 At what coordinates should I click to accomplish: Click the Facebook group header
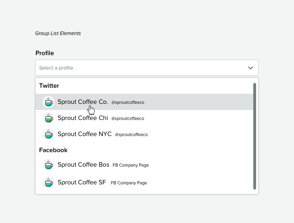pyautogui.click(x=53, y=150)
